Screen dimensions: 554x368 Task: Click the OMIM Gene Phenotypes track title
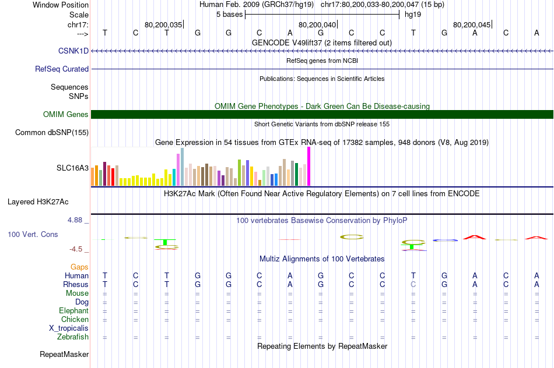tap(322, 106)
